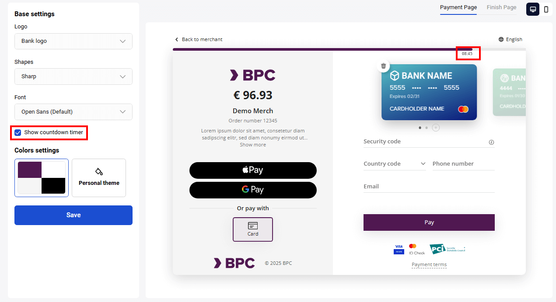Viewport: 556px width, 302px height.
Task: Click the blue Save button
Action: 73,215
